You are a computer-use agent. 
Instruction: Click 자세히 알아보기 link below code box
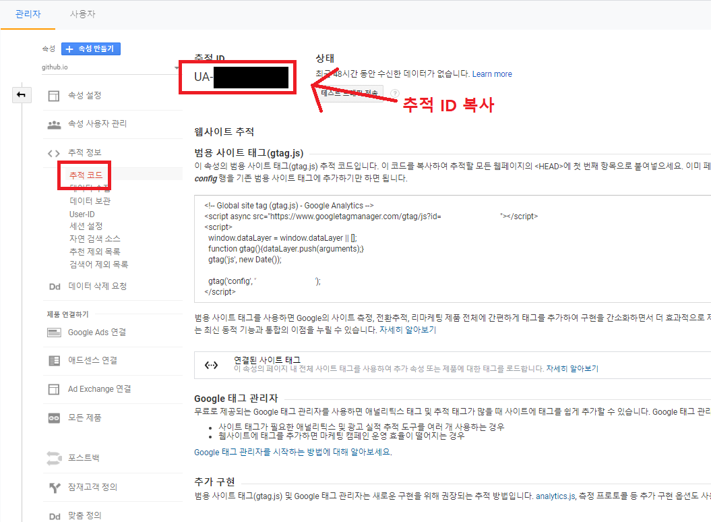pos(408,330)
